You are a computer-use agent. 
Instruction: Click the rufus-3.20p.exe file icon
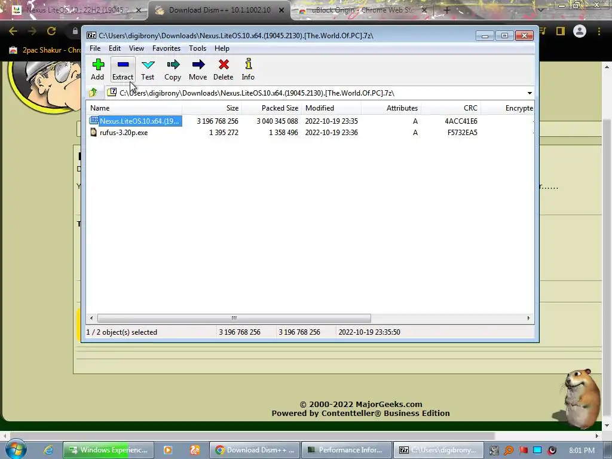coord(94,132)
